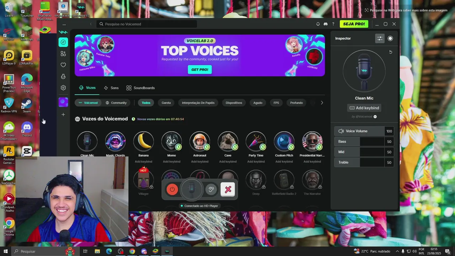Filter voices by Todos

146,103
